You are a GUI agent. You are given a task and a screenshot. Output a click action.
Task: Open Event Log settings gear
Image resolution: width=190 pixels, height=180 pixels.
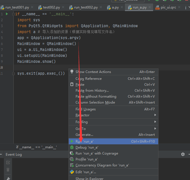pos(183,154)
